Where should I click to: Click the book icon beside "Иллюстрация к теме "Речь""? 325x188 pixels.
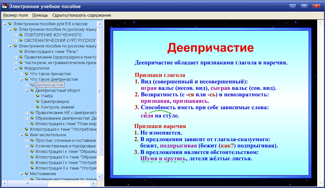click(21, 51)
